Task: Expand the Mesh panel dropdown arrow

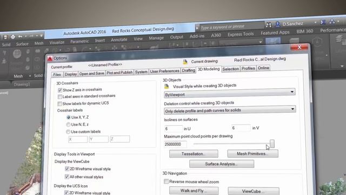Action: pyautogui.click(x=30, y=76)
